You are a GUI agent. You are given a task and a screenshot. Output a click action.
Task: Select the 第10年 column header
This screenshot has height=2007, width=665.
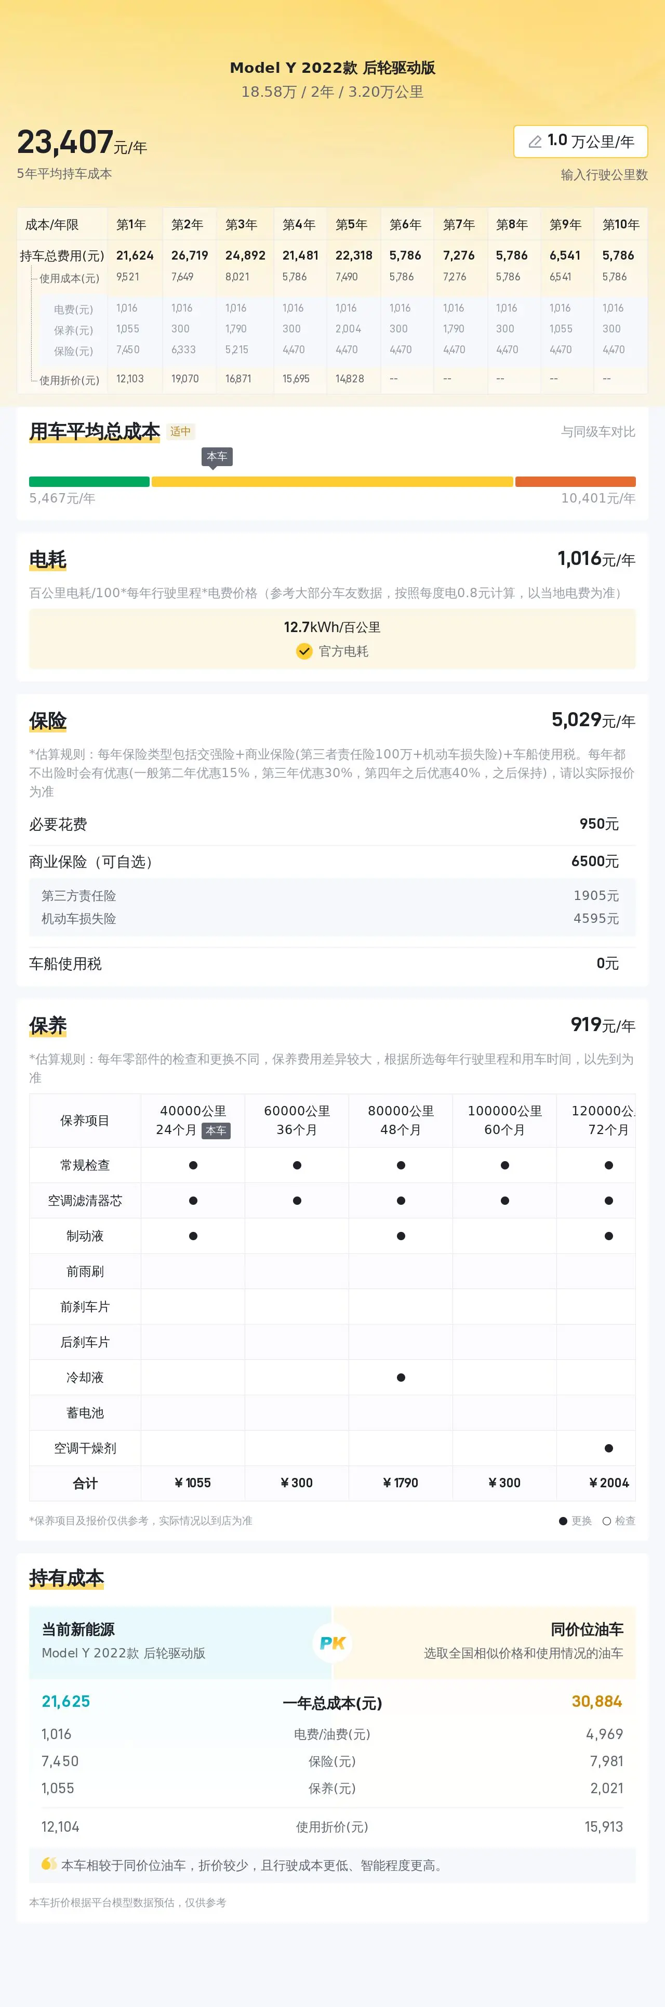pos(621,224)
